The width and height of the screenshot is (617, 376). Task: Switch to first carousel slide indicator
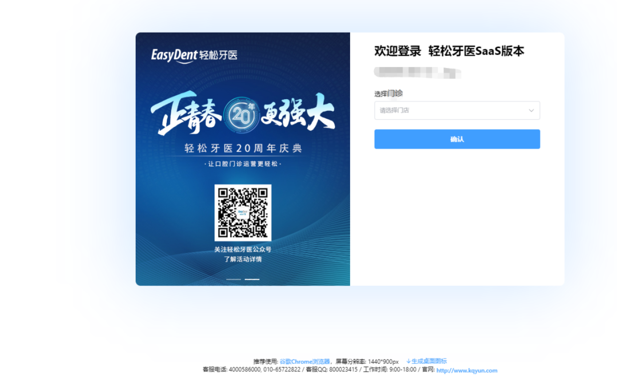tap(233, 279)
